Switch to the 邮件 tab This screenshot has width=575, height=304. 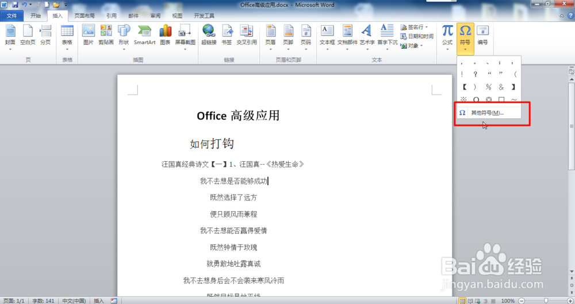[x=133, y=15]
